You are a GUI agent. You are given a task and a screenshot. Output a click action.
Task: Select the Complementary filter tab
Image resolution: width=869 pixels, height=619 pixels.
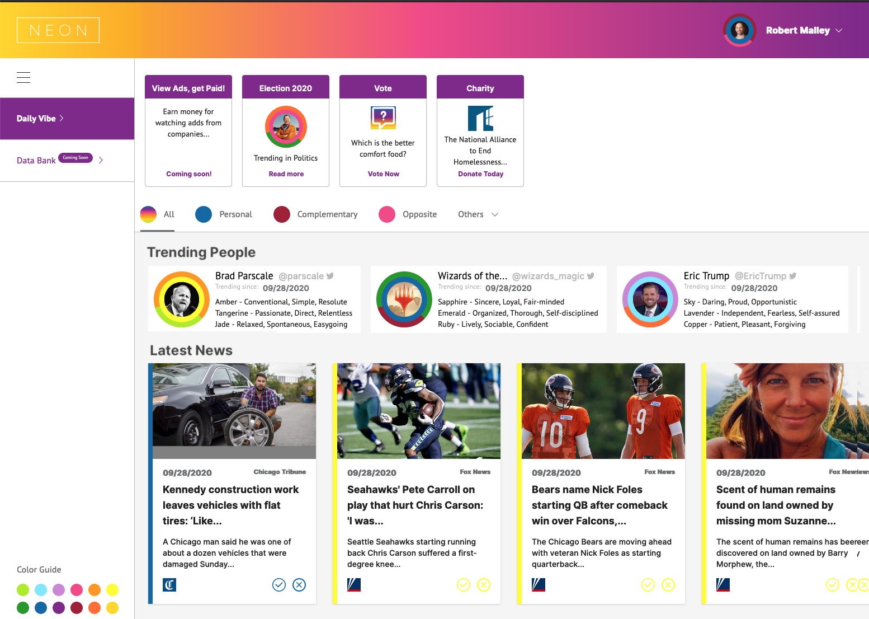[x=315, y=214]
